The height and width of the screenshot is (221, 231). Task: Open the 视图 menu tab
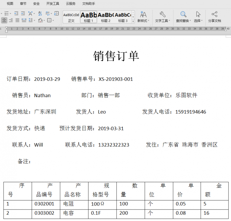(10, 4)
